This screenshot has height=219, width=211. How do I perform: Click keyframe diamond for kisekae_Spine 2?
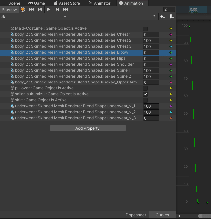point(171,77)
